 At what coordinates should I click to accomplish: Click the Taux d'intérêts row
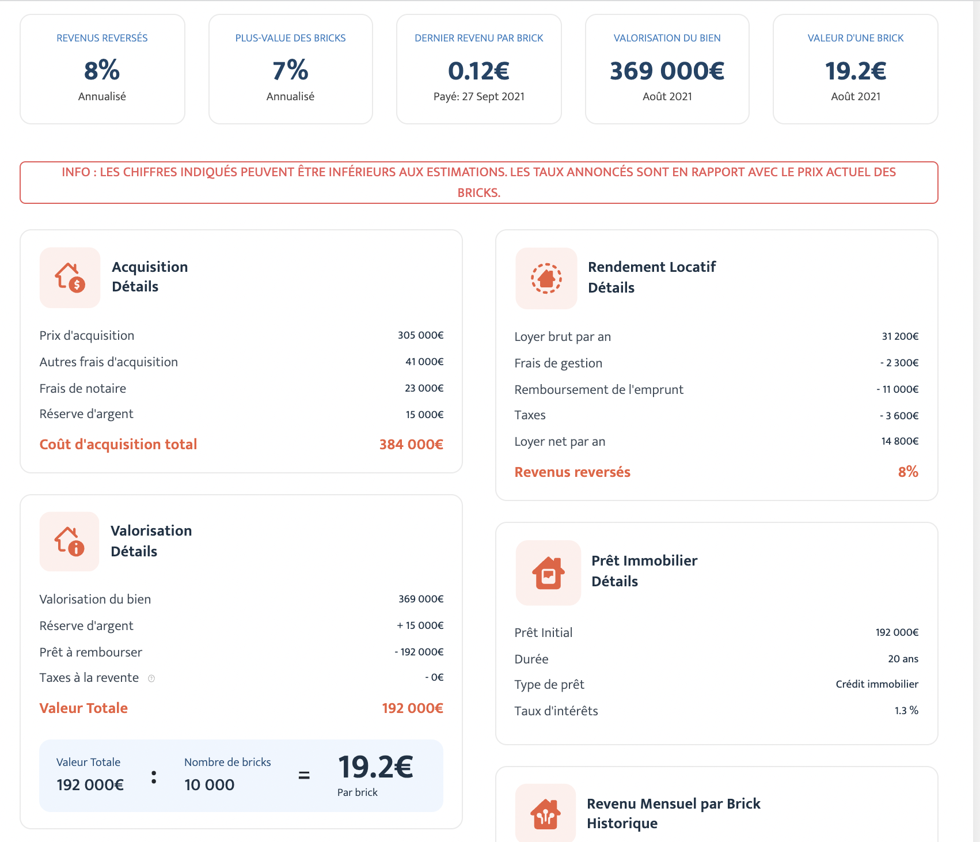(716, 711)
